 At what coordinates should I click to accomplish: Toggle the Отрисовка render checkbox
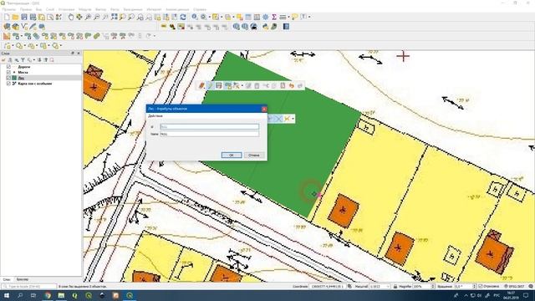(481, 286)
